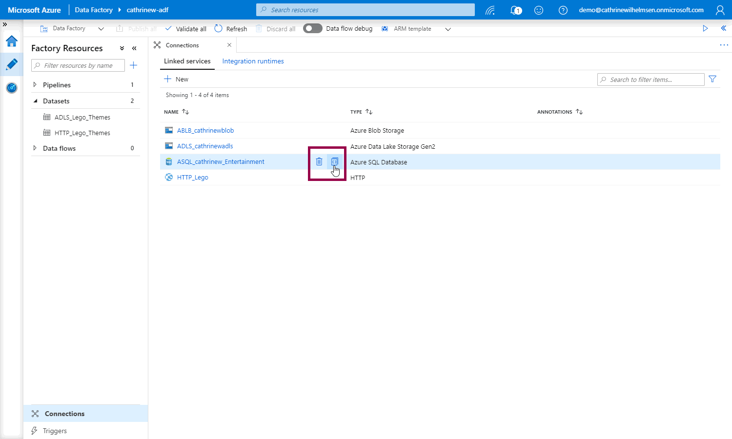Open the help question mark icon
This screenshot has height=439, width=732.
point(563,10)
